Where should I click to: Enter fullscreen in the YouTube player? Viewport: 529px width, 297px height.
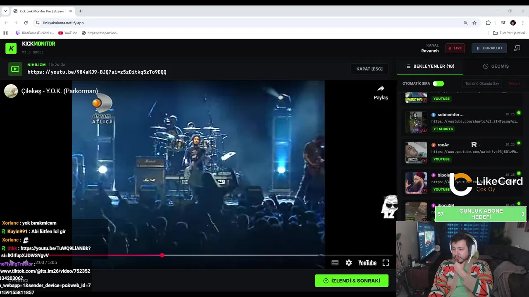coord(386,263)
